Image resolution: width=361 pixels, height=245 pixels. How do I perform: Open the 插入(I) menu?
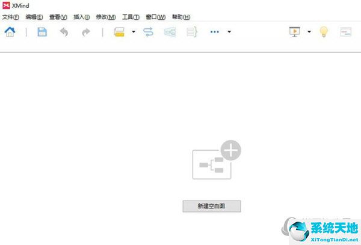pos(81,17)
